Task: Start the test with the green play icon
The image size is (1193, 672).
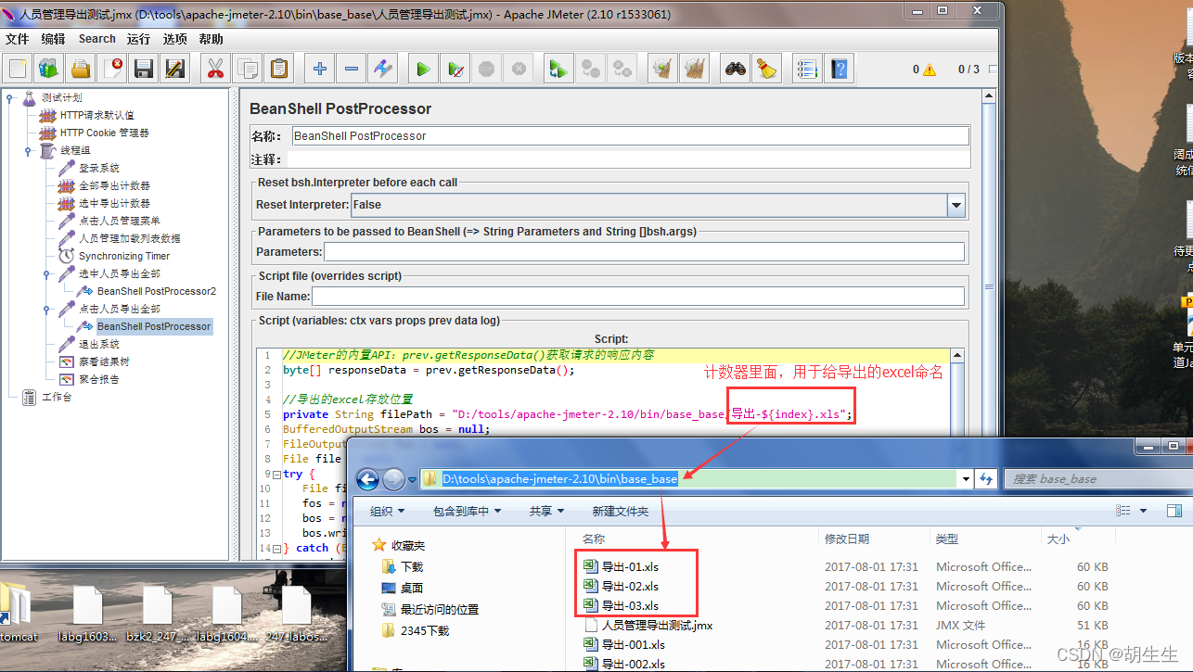Action: coord(423,69)
